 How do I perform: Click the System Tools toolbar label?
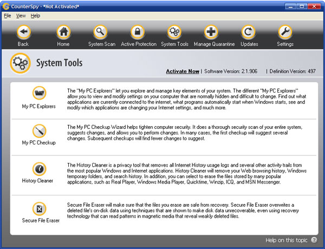[x=175, y=44]
